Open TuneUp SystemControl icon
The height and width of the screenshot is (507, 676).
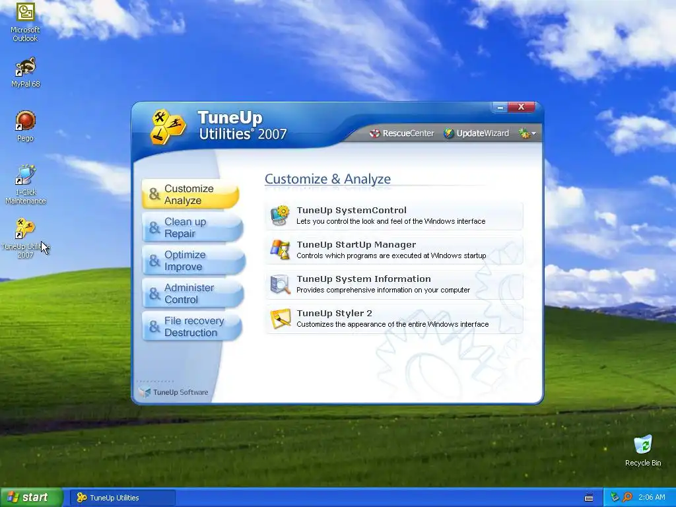coord(280,216)
